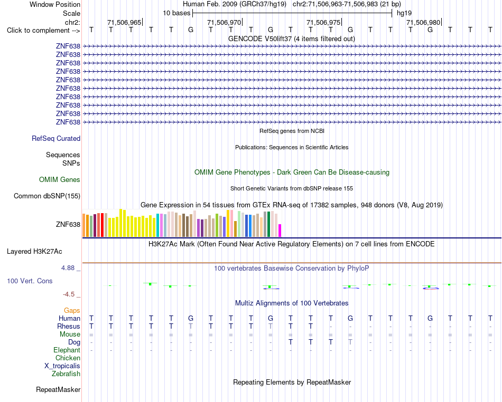502x402 pixels.
Task: Open the 'RepeatMasker' track label
Action: tap(58, 389)
